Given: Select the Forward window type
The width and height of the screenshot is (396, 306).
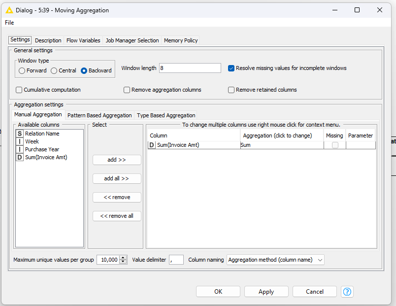Looking at the screenshot, I should (22, 70).
